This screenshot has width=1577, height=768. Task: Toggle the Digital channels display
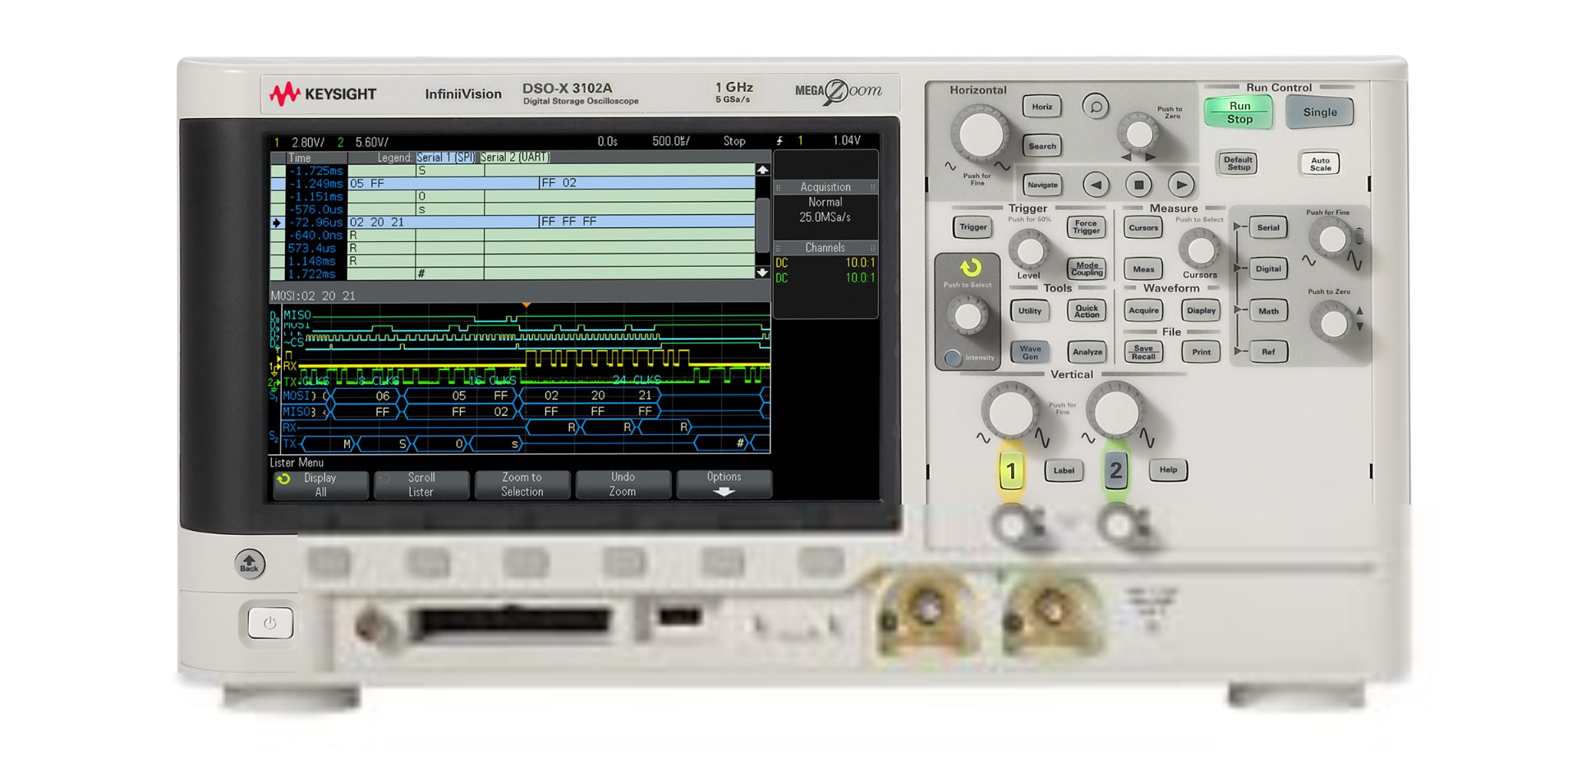point(1267,268)
